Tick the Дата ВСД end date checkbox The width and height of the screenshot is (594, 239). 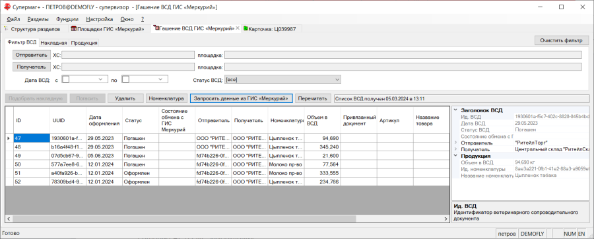pos(125,79)
